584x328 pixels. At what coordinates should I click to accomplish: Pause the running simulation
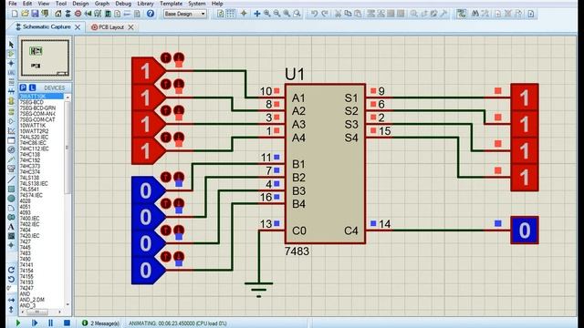click(x=51, y=323)
